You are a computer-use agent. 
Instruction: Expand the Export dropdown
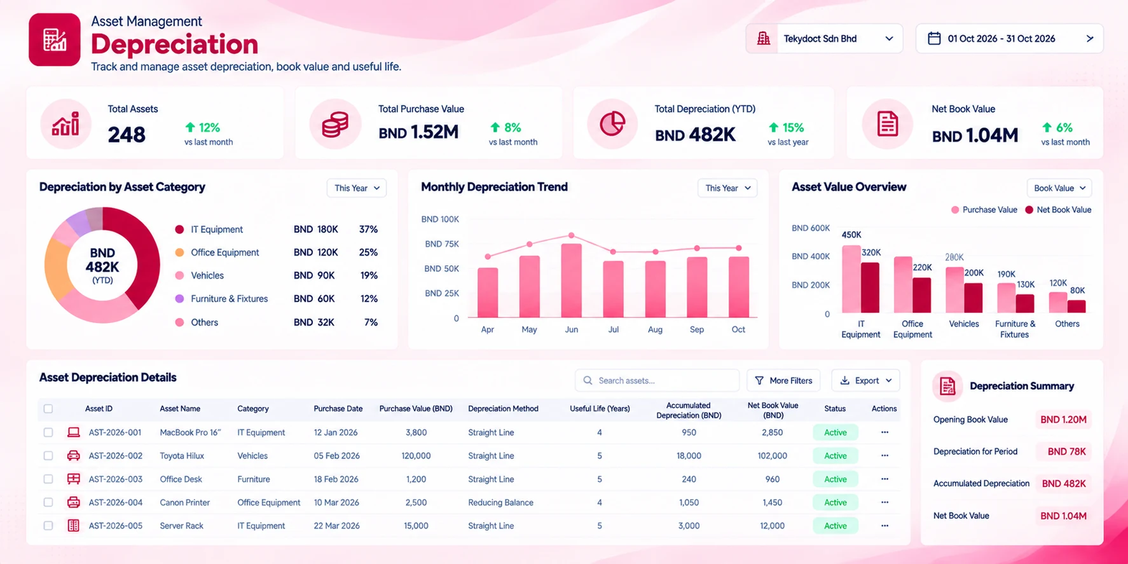click(865, 380)
